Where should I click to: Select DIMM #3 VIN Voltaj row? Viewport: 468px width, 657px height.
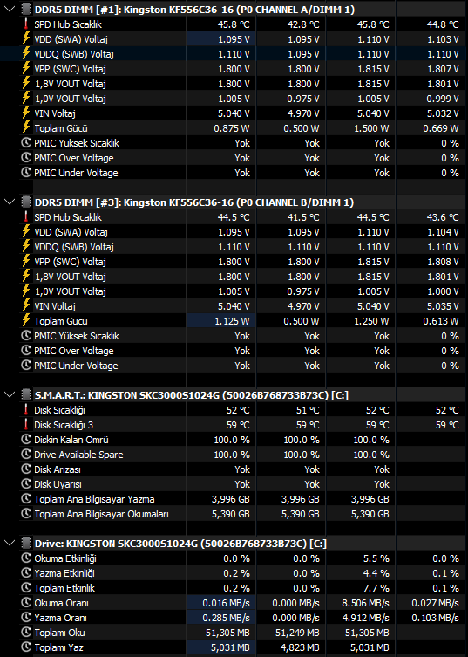242,306
